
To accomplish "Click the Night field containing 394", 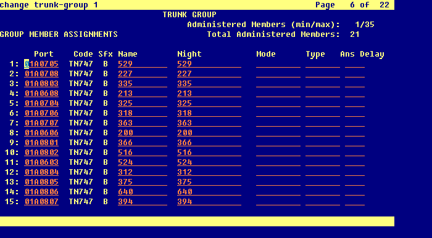I will 209,202.
